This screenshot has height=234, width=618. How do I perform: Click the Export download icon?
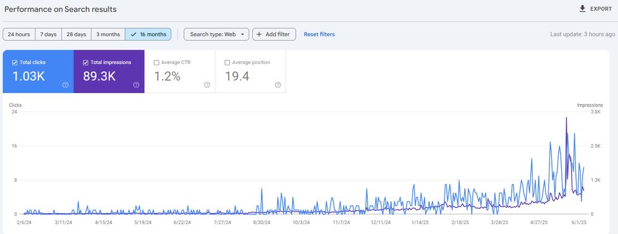click(x=582, y=9)
